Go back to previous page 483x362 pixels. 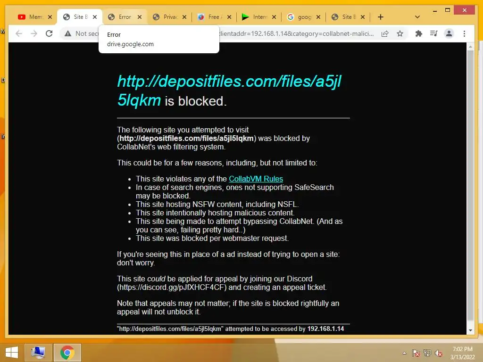tap(19, 33)
